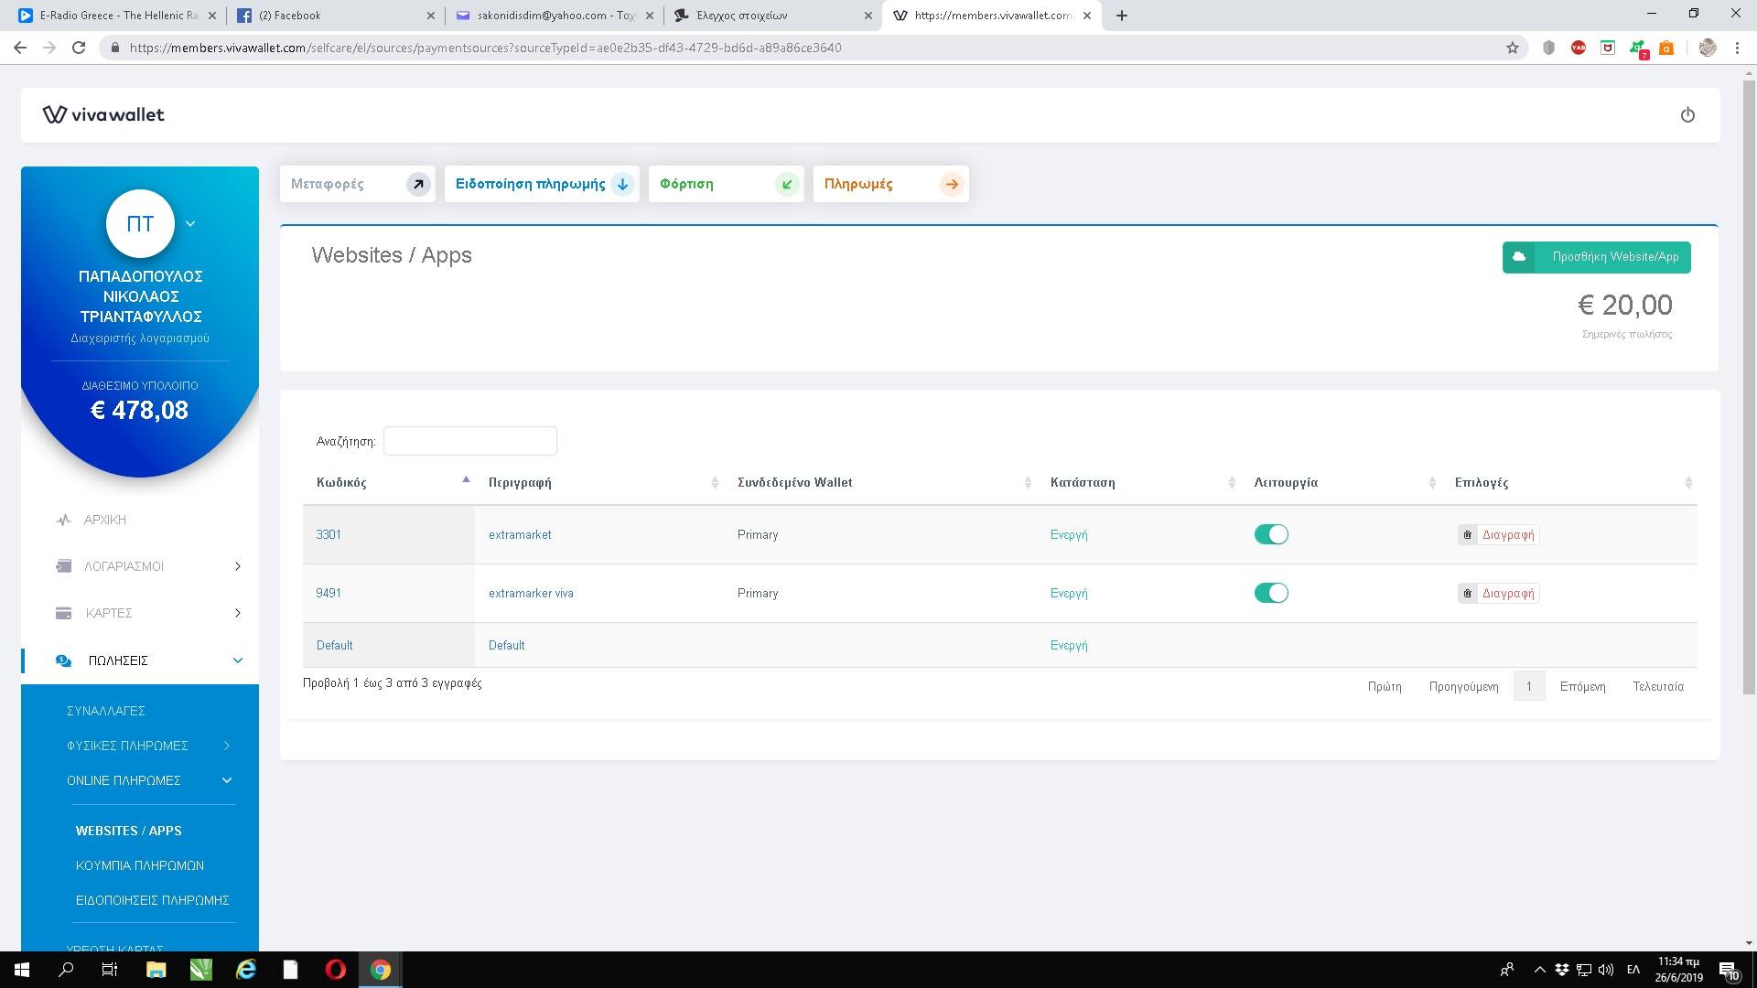
Task: Click the Αναζήτηση search field
Action: click(469, 441)
